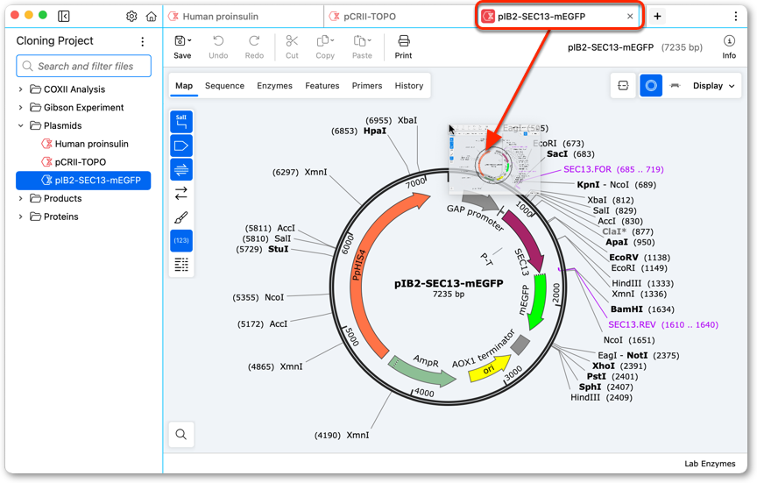Select the linear map view icon
This screenshot has height=483, width=757.
pos(675,86)
